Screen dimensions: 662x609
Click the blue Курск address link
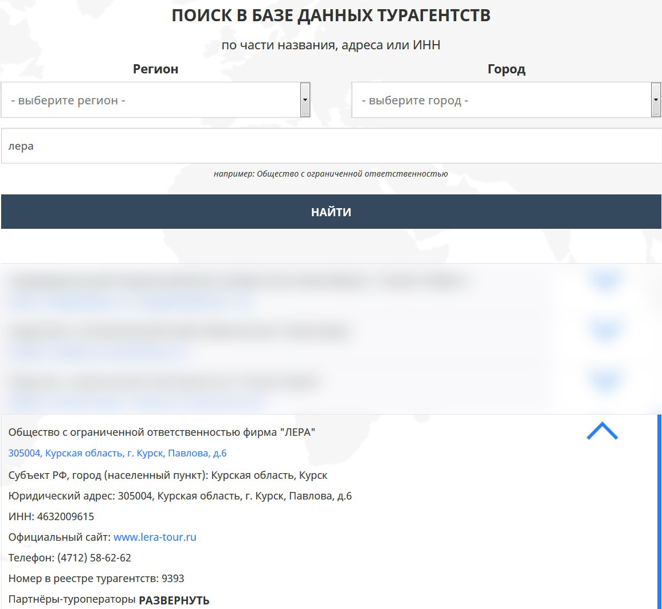tap(117, 453)
